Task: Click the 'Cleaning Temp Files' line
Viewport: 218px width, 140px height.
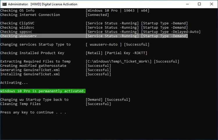Action: (x=20, y=104)
